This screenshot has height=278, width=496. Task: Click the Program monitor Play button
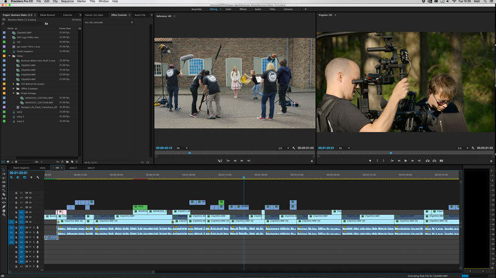405,160
